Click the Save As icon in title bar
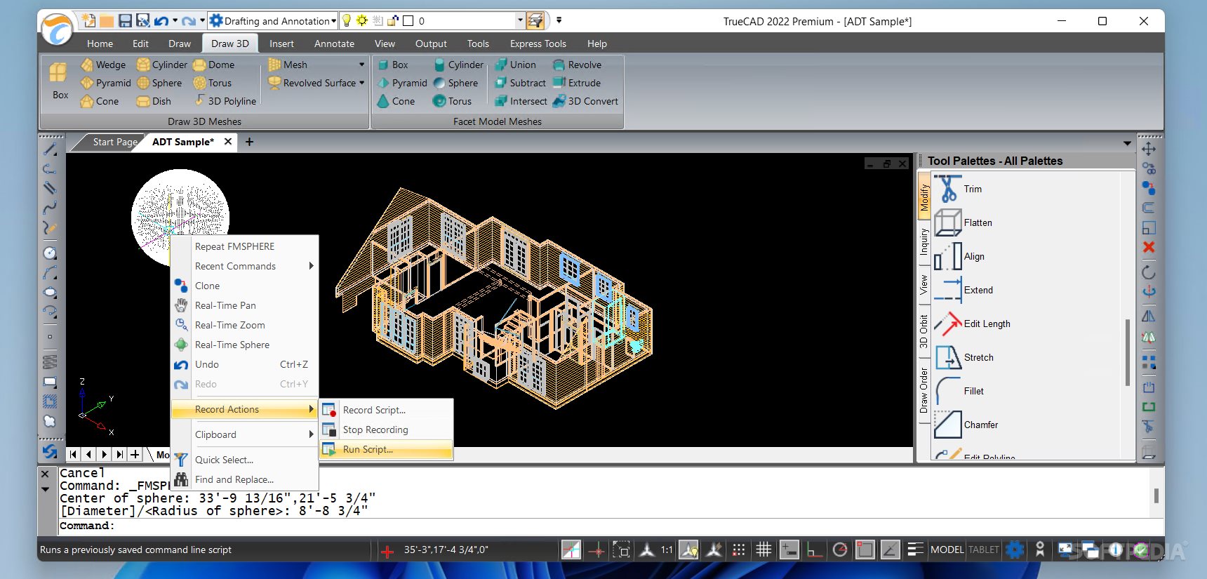Viewport: 1207px width, 579px height. coord(142,21)
